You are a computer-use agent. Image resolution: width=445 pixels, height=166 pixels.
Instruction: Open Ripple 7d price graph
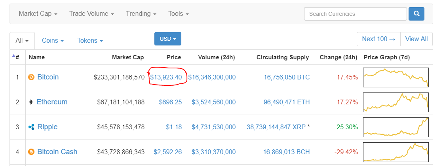point(396,127)
